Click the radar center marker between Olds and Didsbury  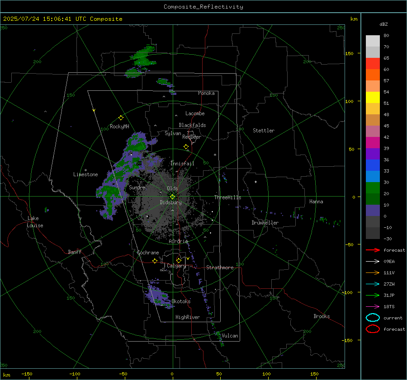[x=172, y=197]
